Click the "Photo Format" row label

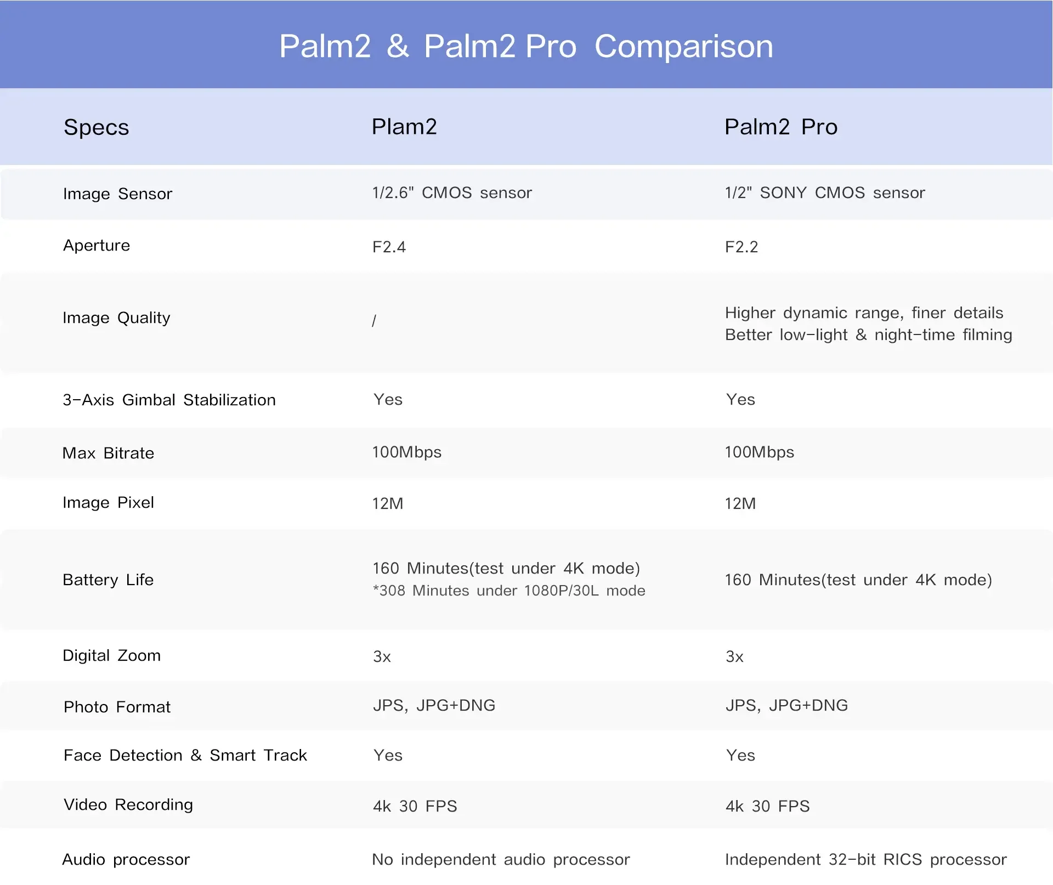click(117, 707)
